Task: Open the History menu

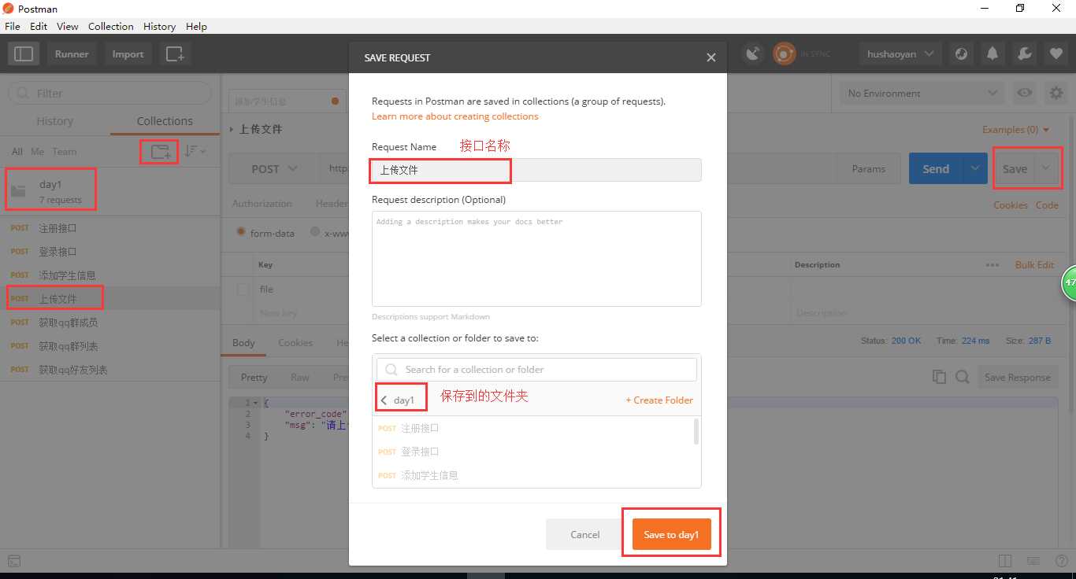Action: [159, 26]
